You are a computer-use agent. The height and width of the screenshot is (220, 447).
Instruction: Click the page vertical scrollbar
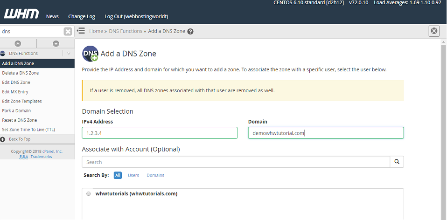(443, 131)
